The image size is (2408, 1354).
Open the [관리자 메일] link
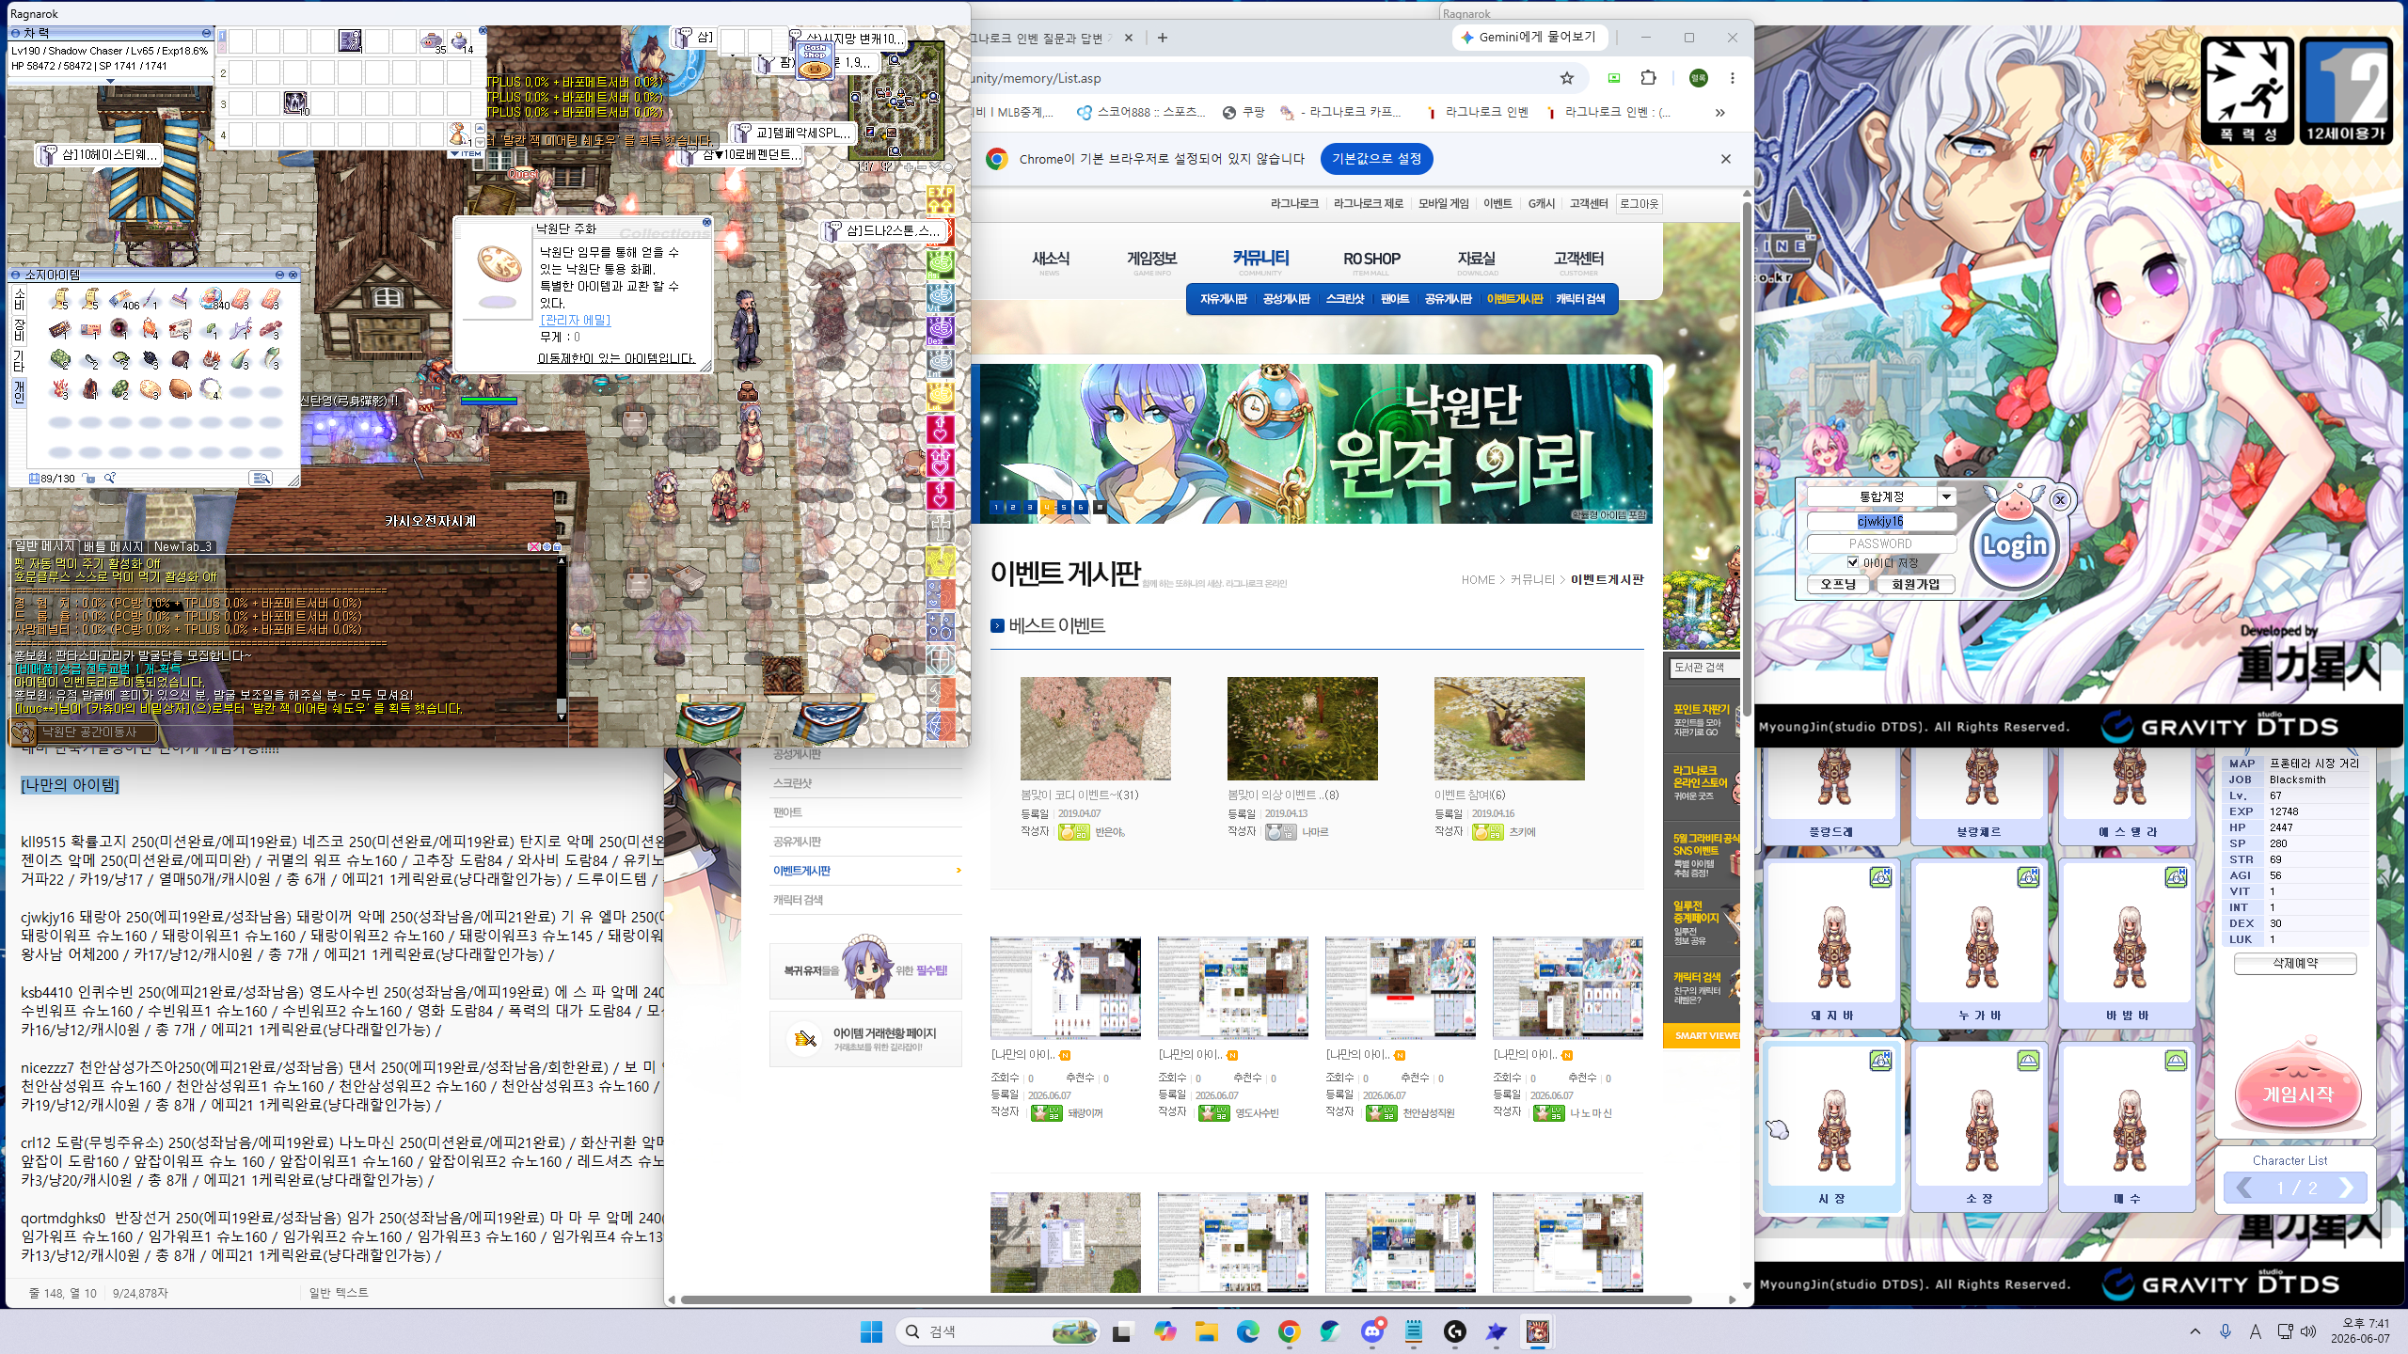pos(575,321)
